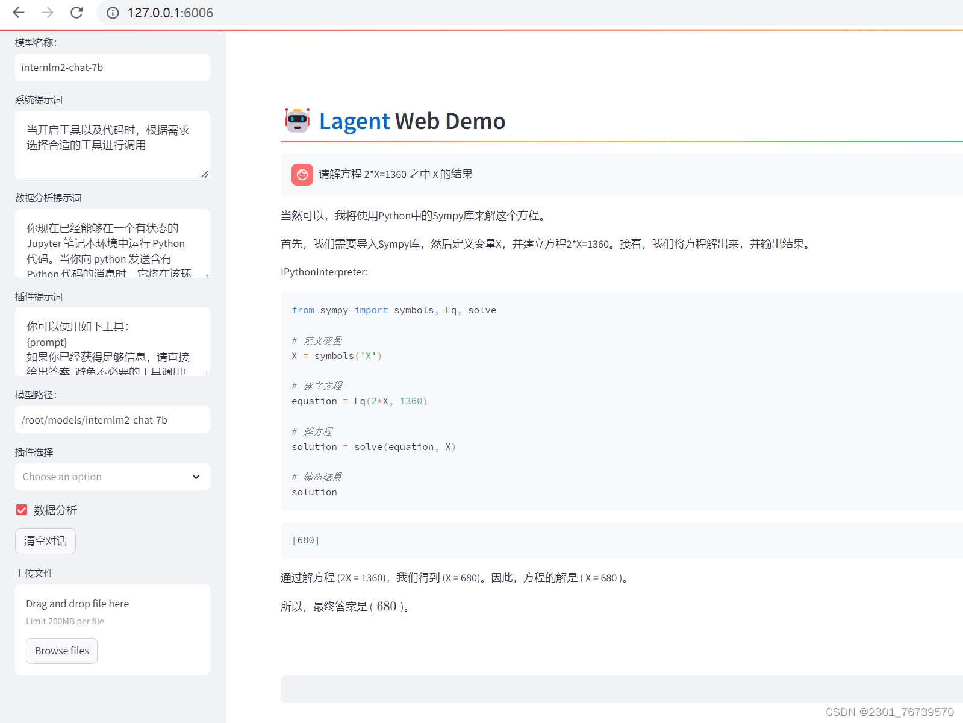Edit the 模型名称 field containing internlm2-chat-7b
Screen dimensions: 963x723
coord(113,67)
